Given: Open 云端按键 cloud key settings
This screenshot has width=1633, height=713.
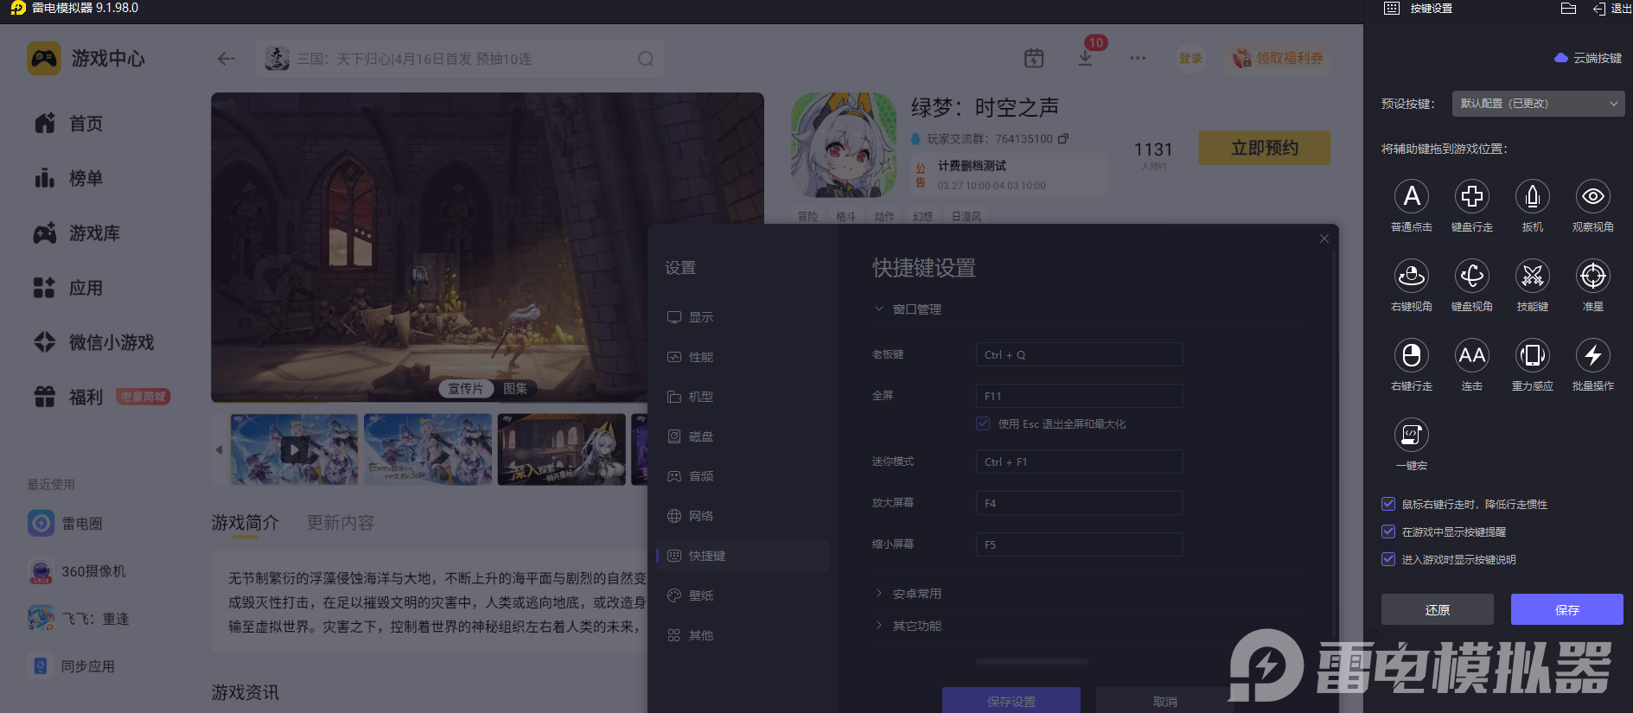Looking at the screenshot, I should click(1588, 58).
